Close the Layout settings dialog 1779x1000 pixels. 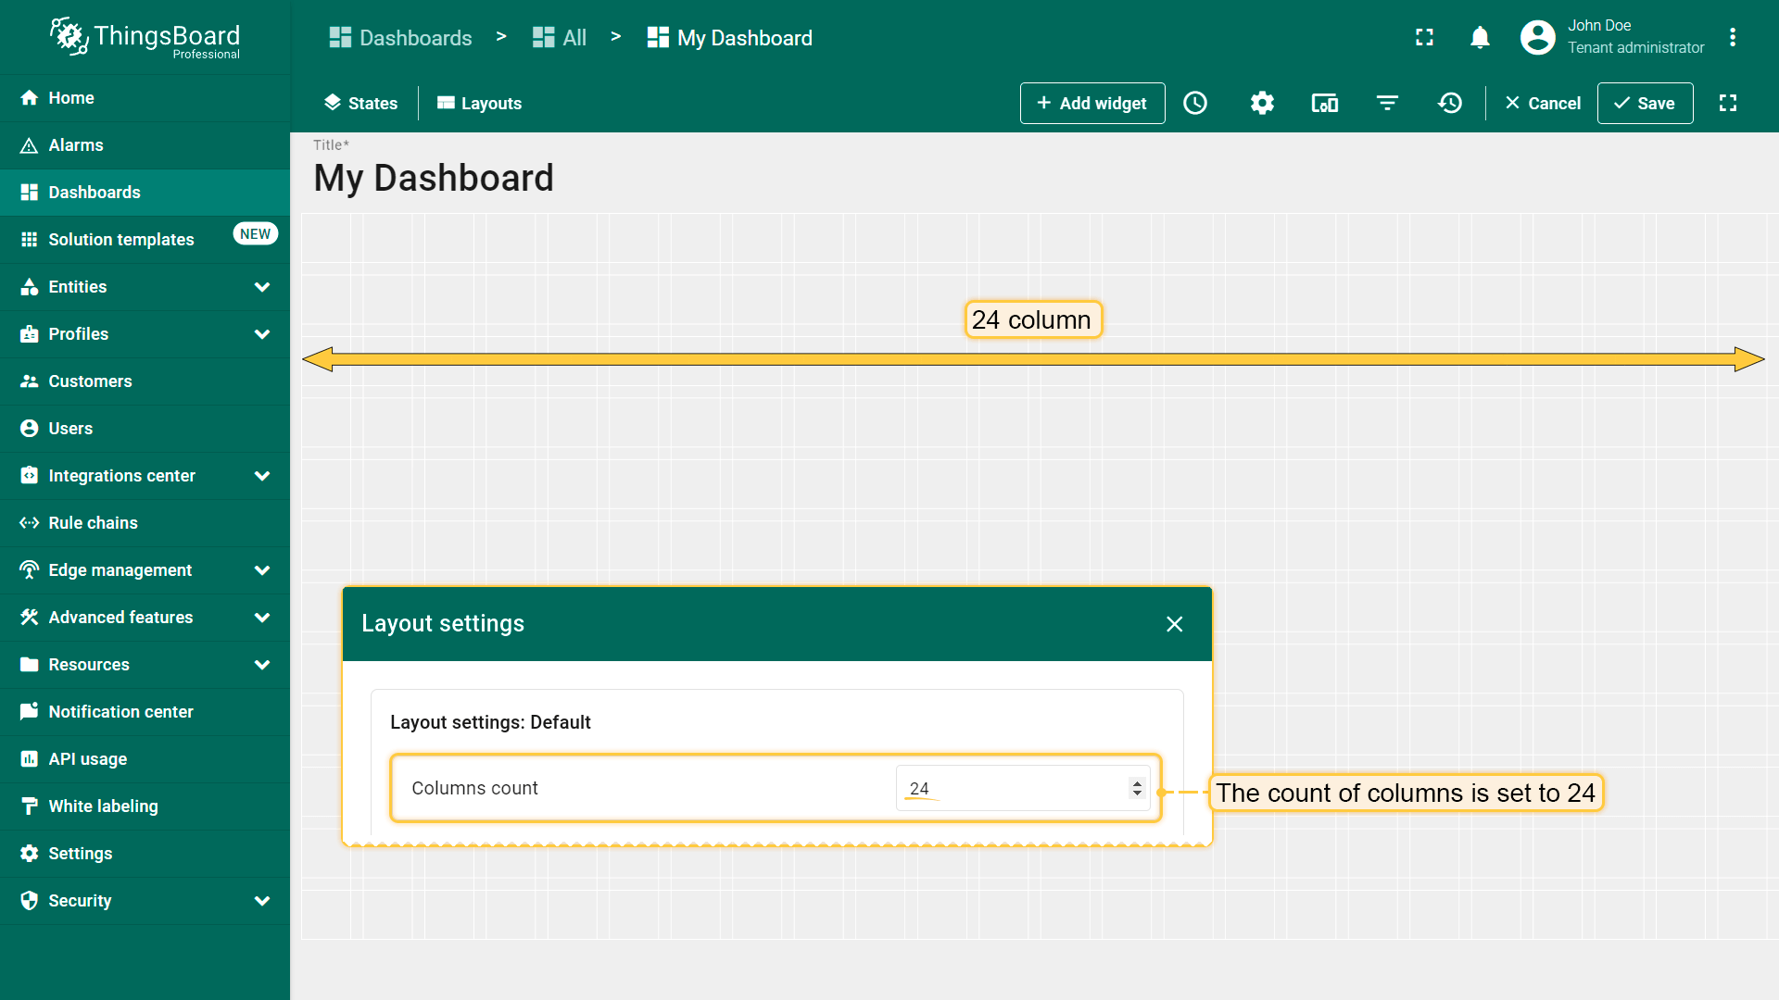click(x=1174, y=624)
